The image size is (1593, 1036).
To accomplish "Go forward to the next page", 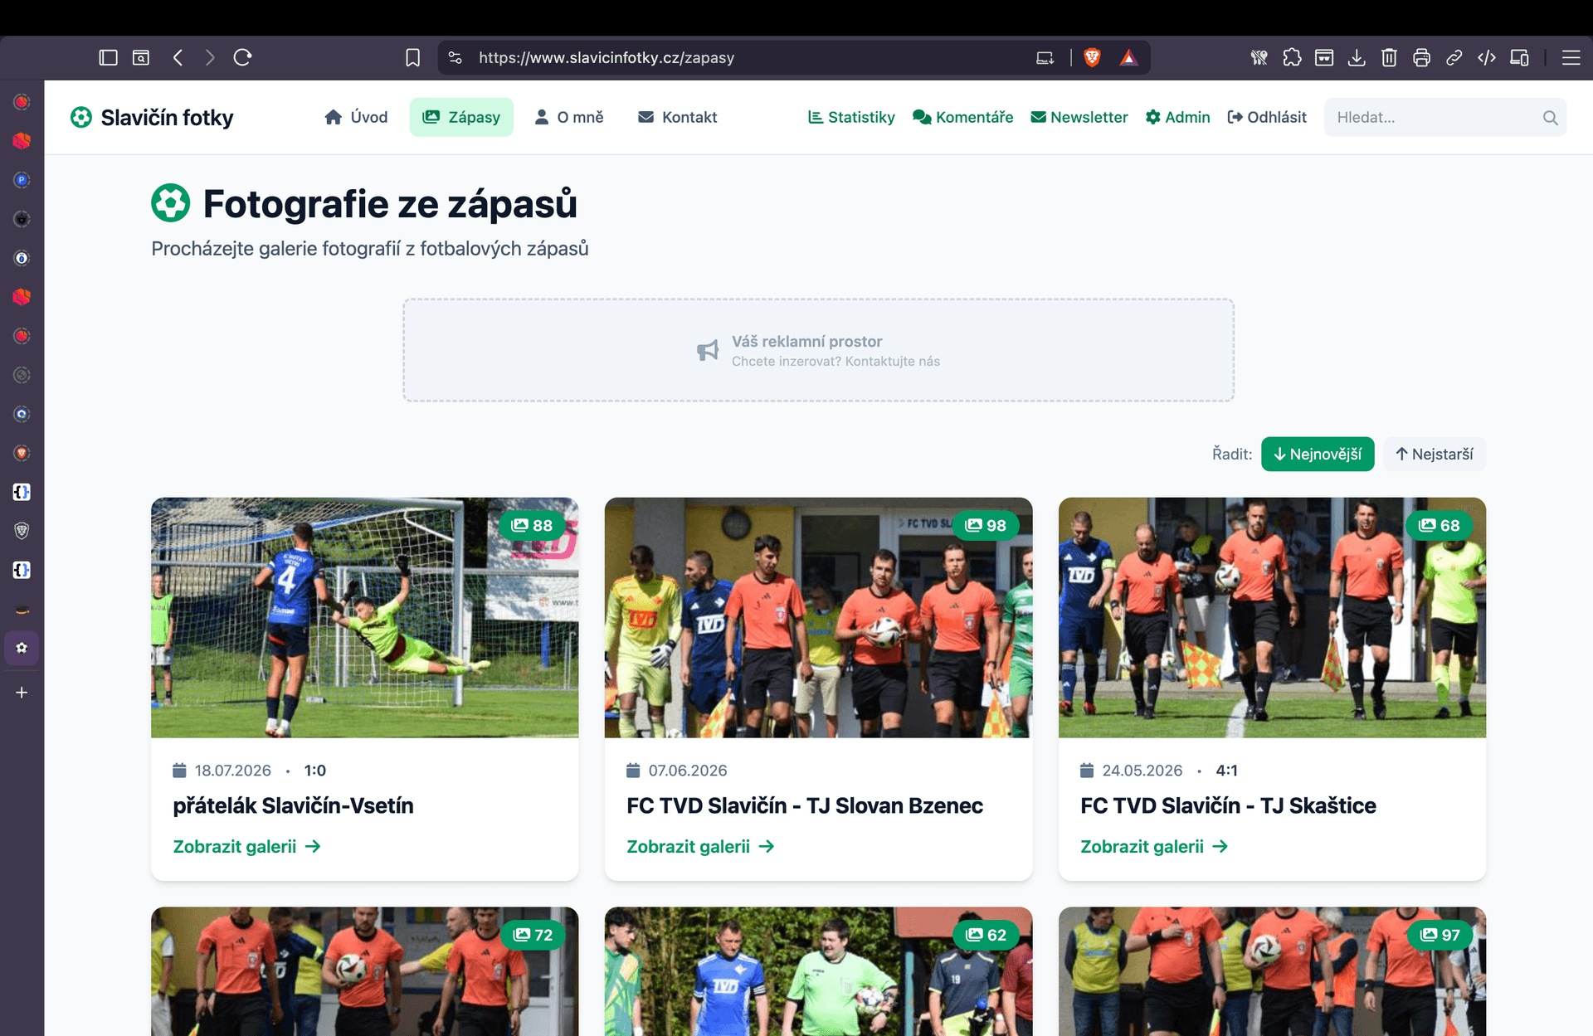I will [x=210, y=57].
